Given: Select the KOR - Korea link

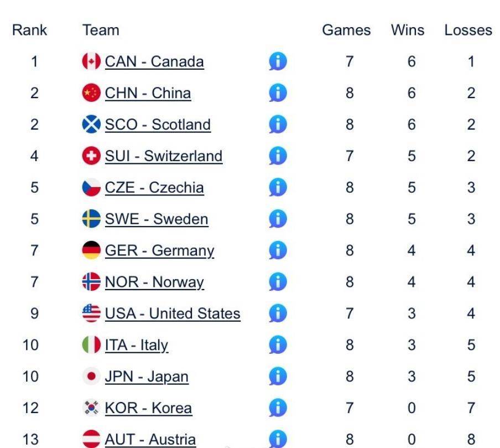Looking at the screenshot, I should pyautogui.click(x=148, y=409).
